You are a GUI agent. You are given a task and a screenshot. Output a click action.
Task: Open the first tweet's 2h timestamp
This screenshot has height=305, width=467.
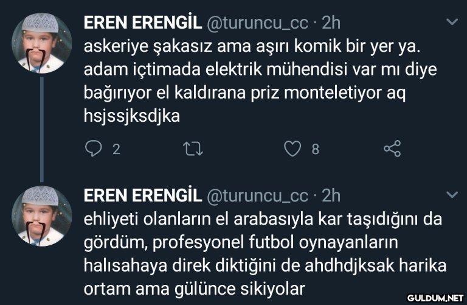pyautogui.click(x=331, y=23)
